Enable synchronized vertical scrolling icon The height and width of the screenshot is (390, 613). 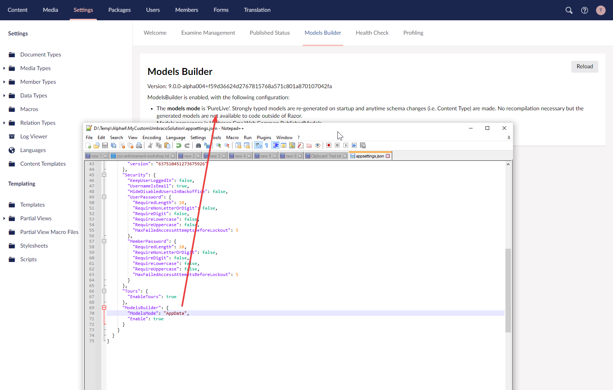coord(238,145)
